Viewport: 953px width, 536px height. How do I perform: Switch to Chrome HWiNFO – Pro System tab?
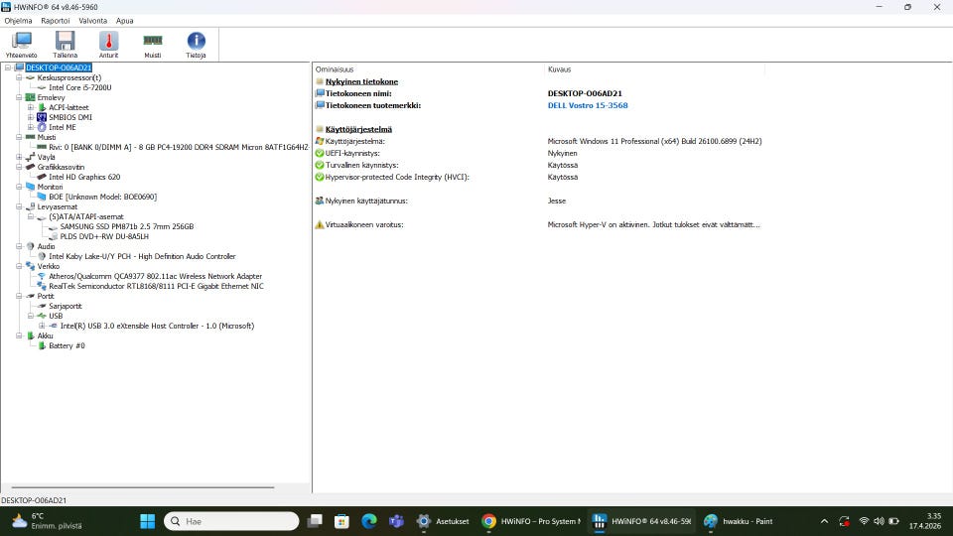pyautogui.click(x=531, y=521)
